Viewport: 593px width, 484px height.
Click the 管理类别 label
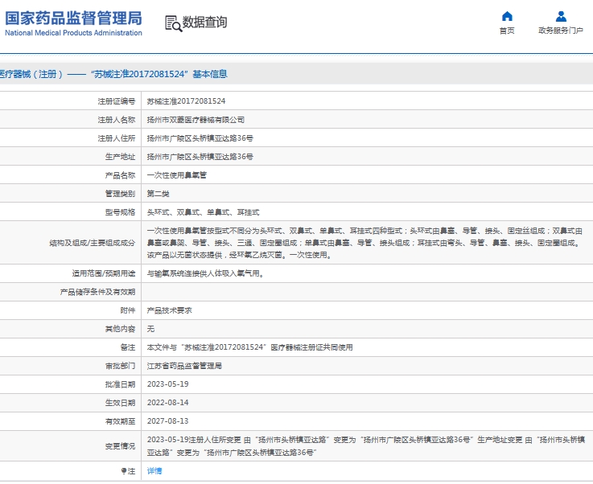point(120,194)
